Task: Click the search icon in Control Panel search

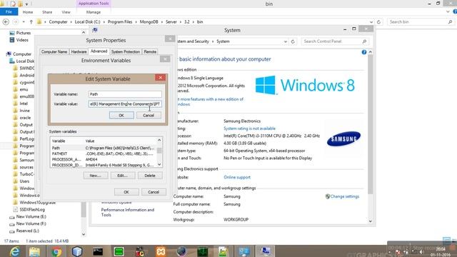Action: (364, 41)
